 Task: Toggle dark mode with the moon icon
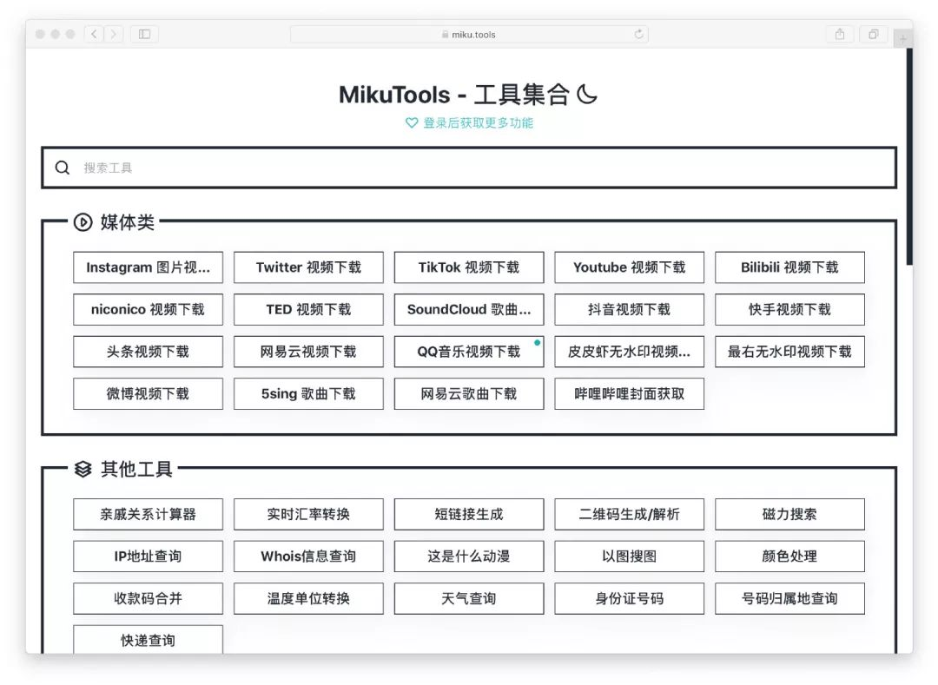(x=586, y=95)
